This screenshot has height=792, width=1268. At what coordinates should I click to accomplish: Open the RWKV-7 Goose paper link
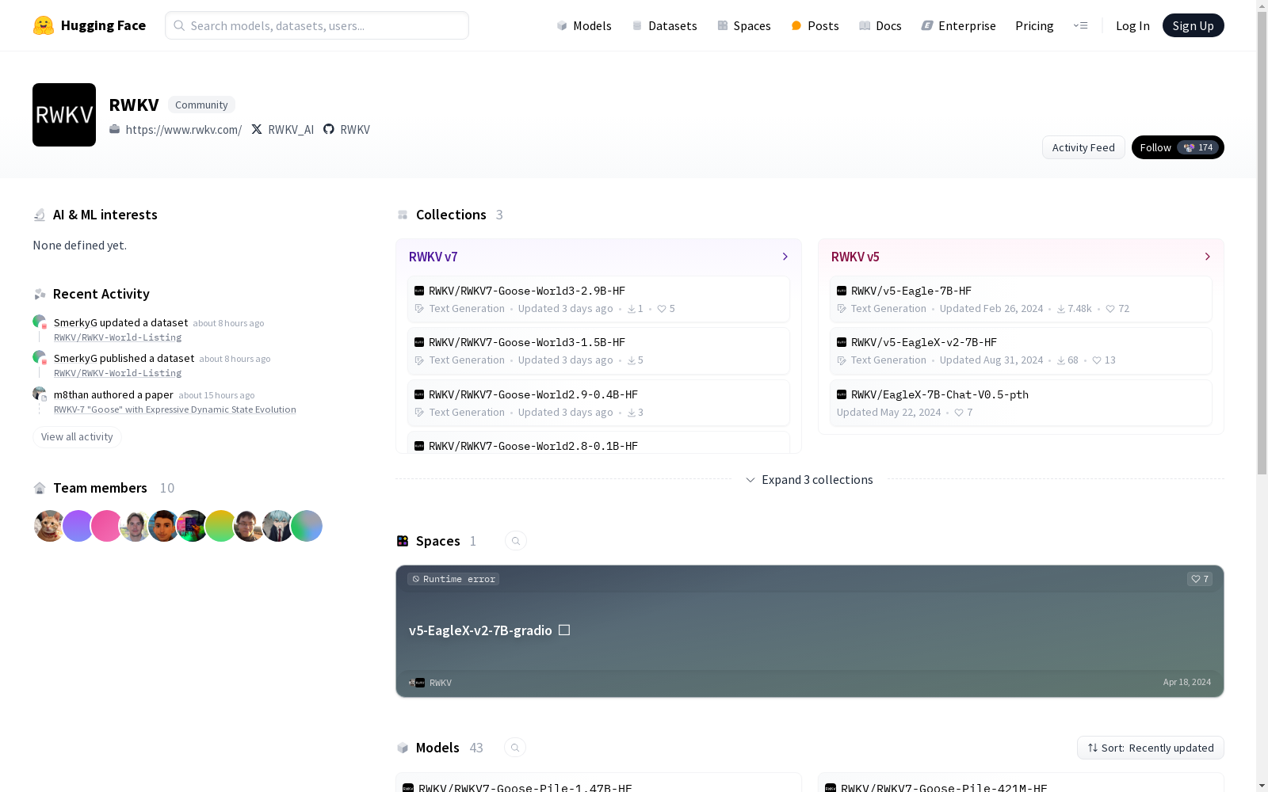pos(175,409)
